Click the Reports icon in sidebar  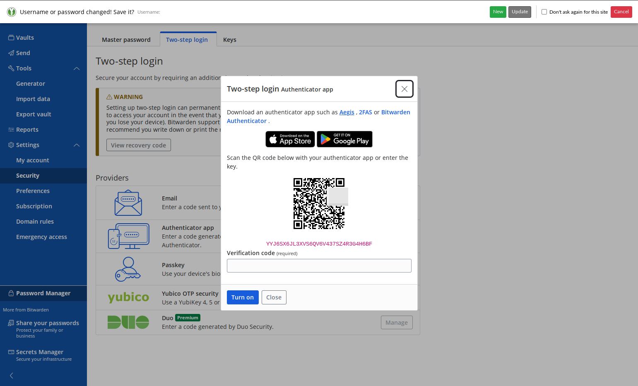click(11, 130)
